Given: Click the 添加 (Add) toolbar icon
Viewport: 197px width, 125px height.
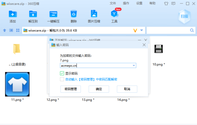Looking at the screenshot, I should tap(13, 14).
